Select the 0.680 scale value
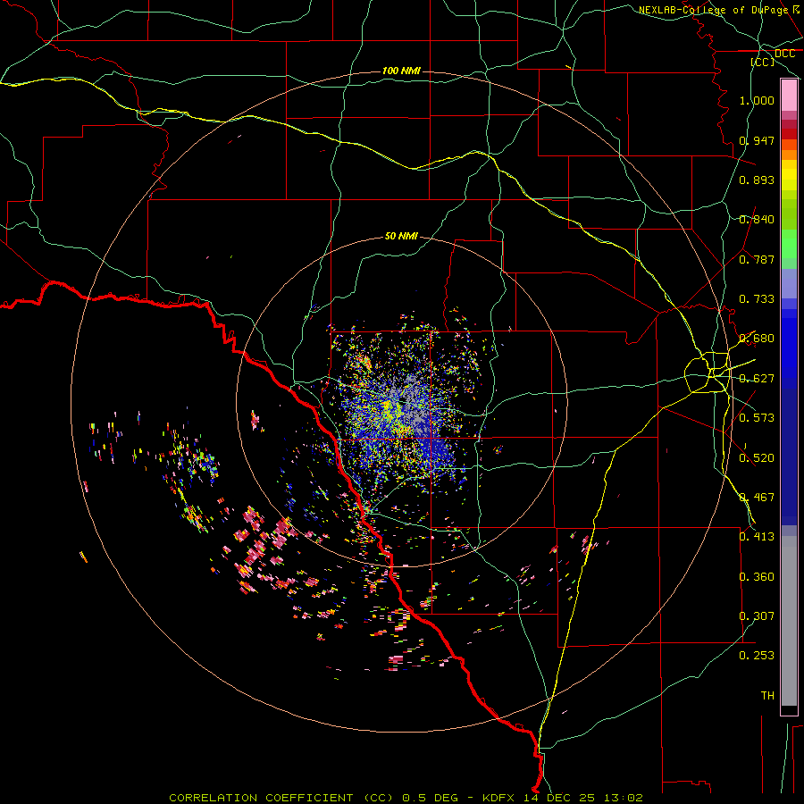804x804 pixels. click(x=757, y=339)
